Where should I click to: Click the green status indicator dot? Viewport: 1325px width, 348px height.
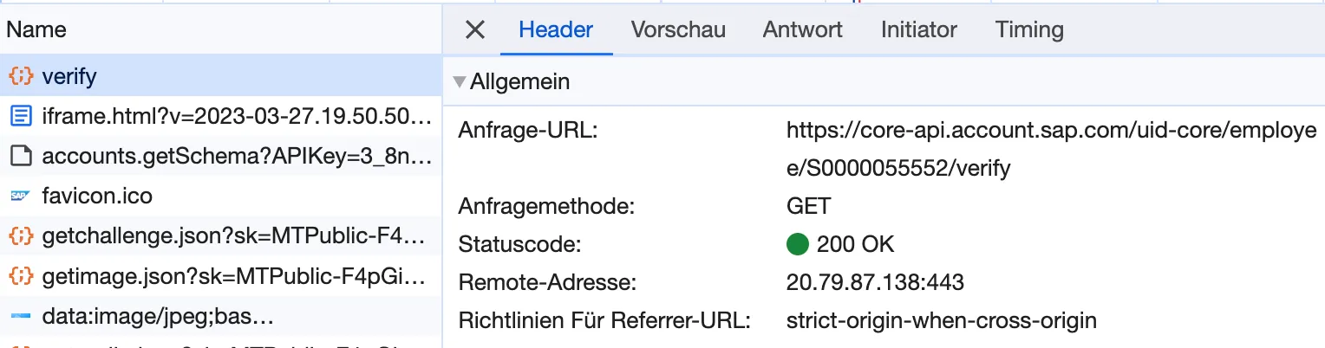pyautogui.click(x=797, y=244)
